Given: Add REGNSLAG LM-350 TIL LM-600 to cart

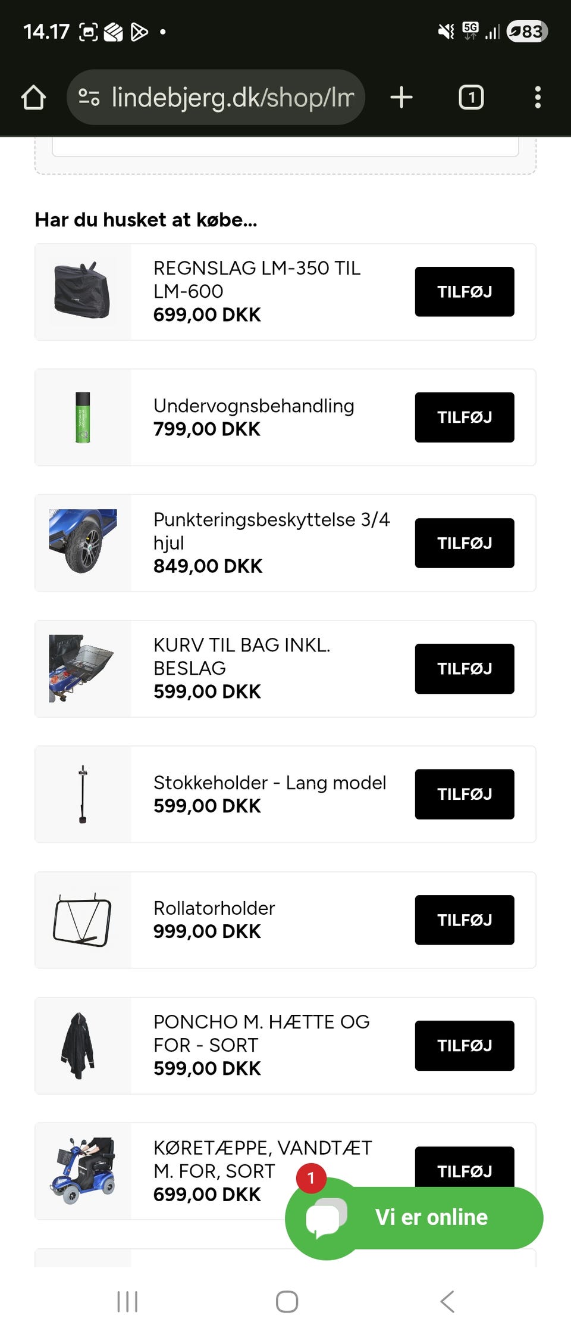Looking at the screenshot, I should click(x=465, y=292).
